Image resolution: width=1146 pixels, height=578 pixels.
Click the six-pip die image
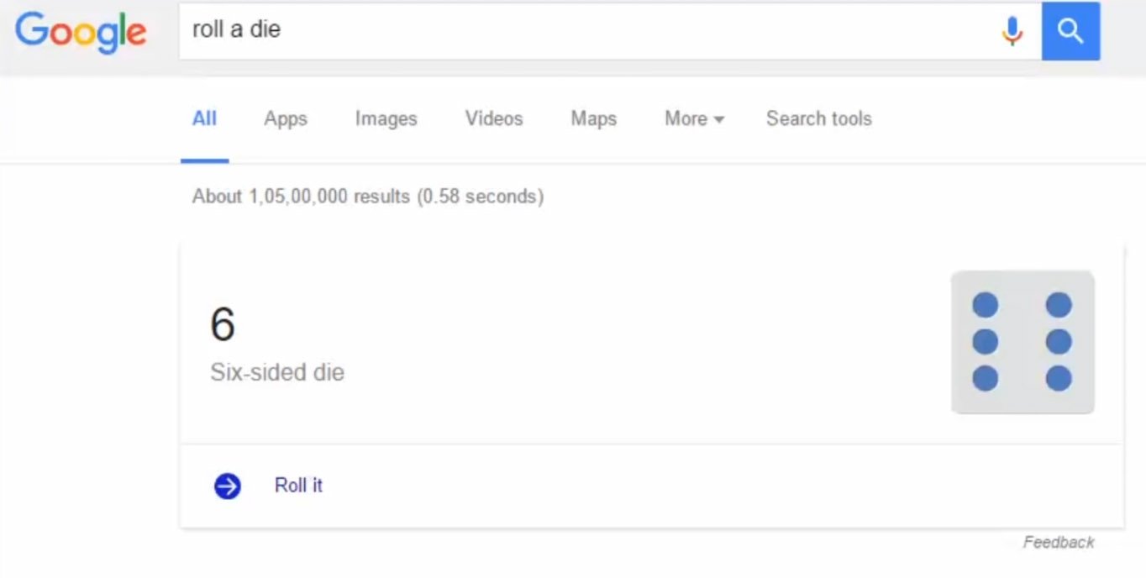pyautogui.click(x=1022, y=342)
